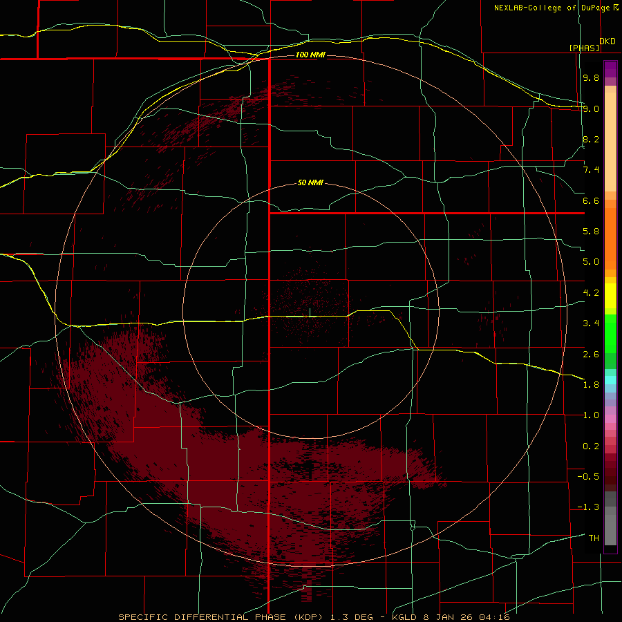Viewport: 622px width, 622px height.
Task: Click the 9.8 value on the color scale
Action: pyautogui.click(x=591, y=77)
